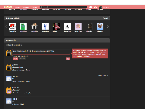Reply to the bottom comment from days ago

pyautogui.click(x=22, y=104)
